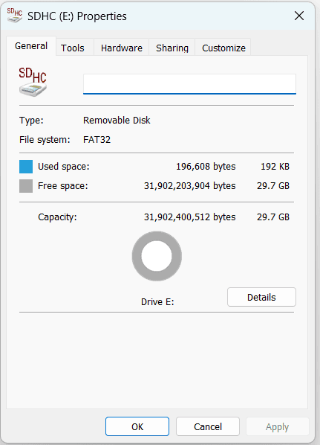320x445 pixels.
Task: Click the FAT32 file system value
Action: (x=97, y=140)
